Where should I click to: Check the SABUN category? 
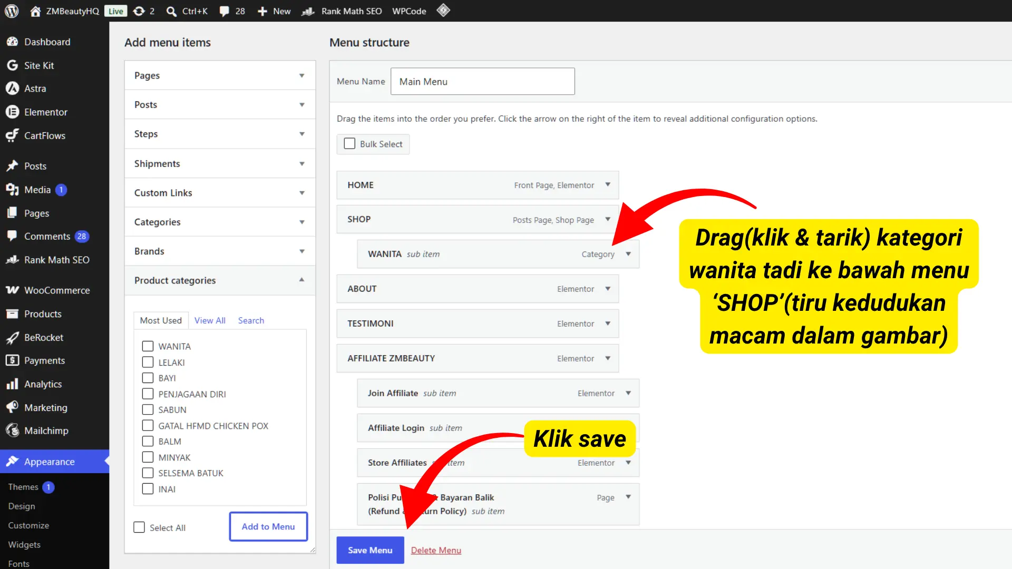(148, 409)
